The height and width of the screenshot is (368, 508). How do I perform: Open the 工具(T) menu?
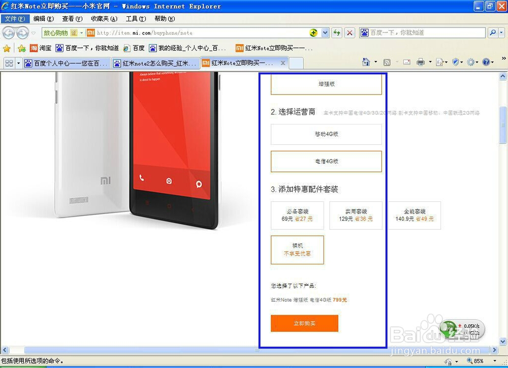point(136,19)
